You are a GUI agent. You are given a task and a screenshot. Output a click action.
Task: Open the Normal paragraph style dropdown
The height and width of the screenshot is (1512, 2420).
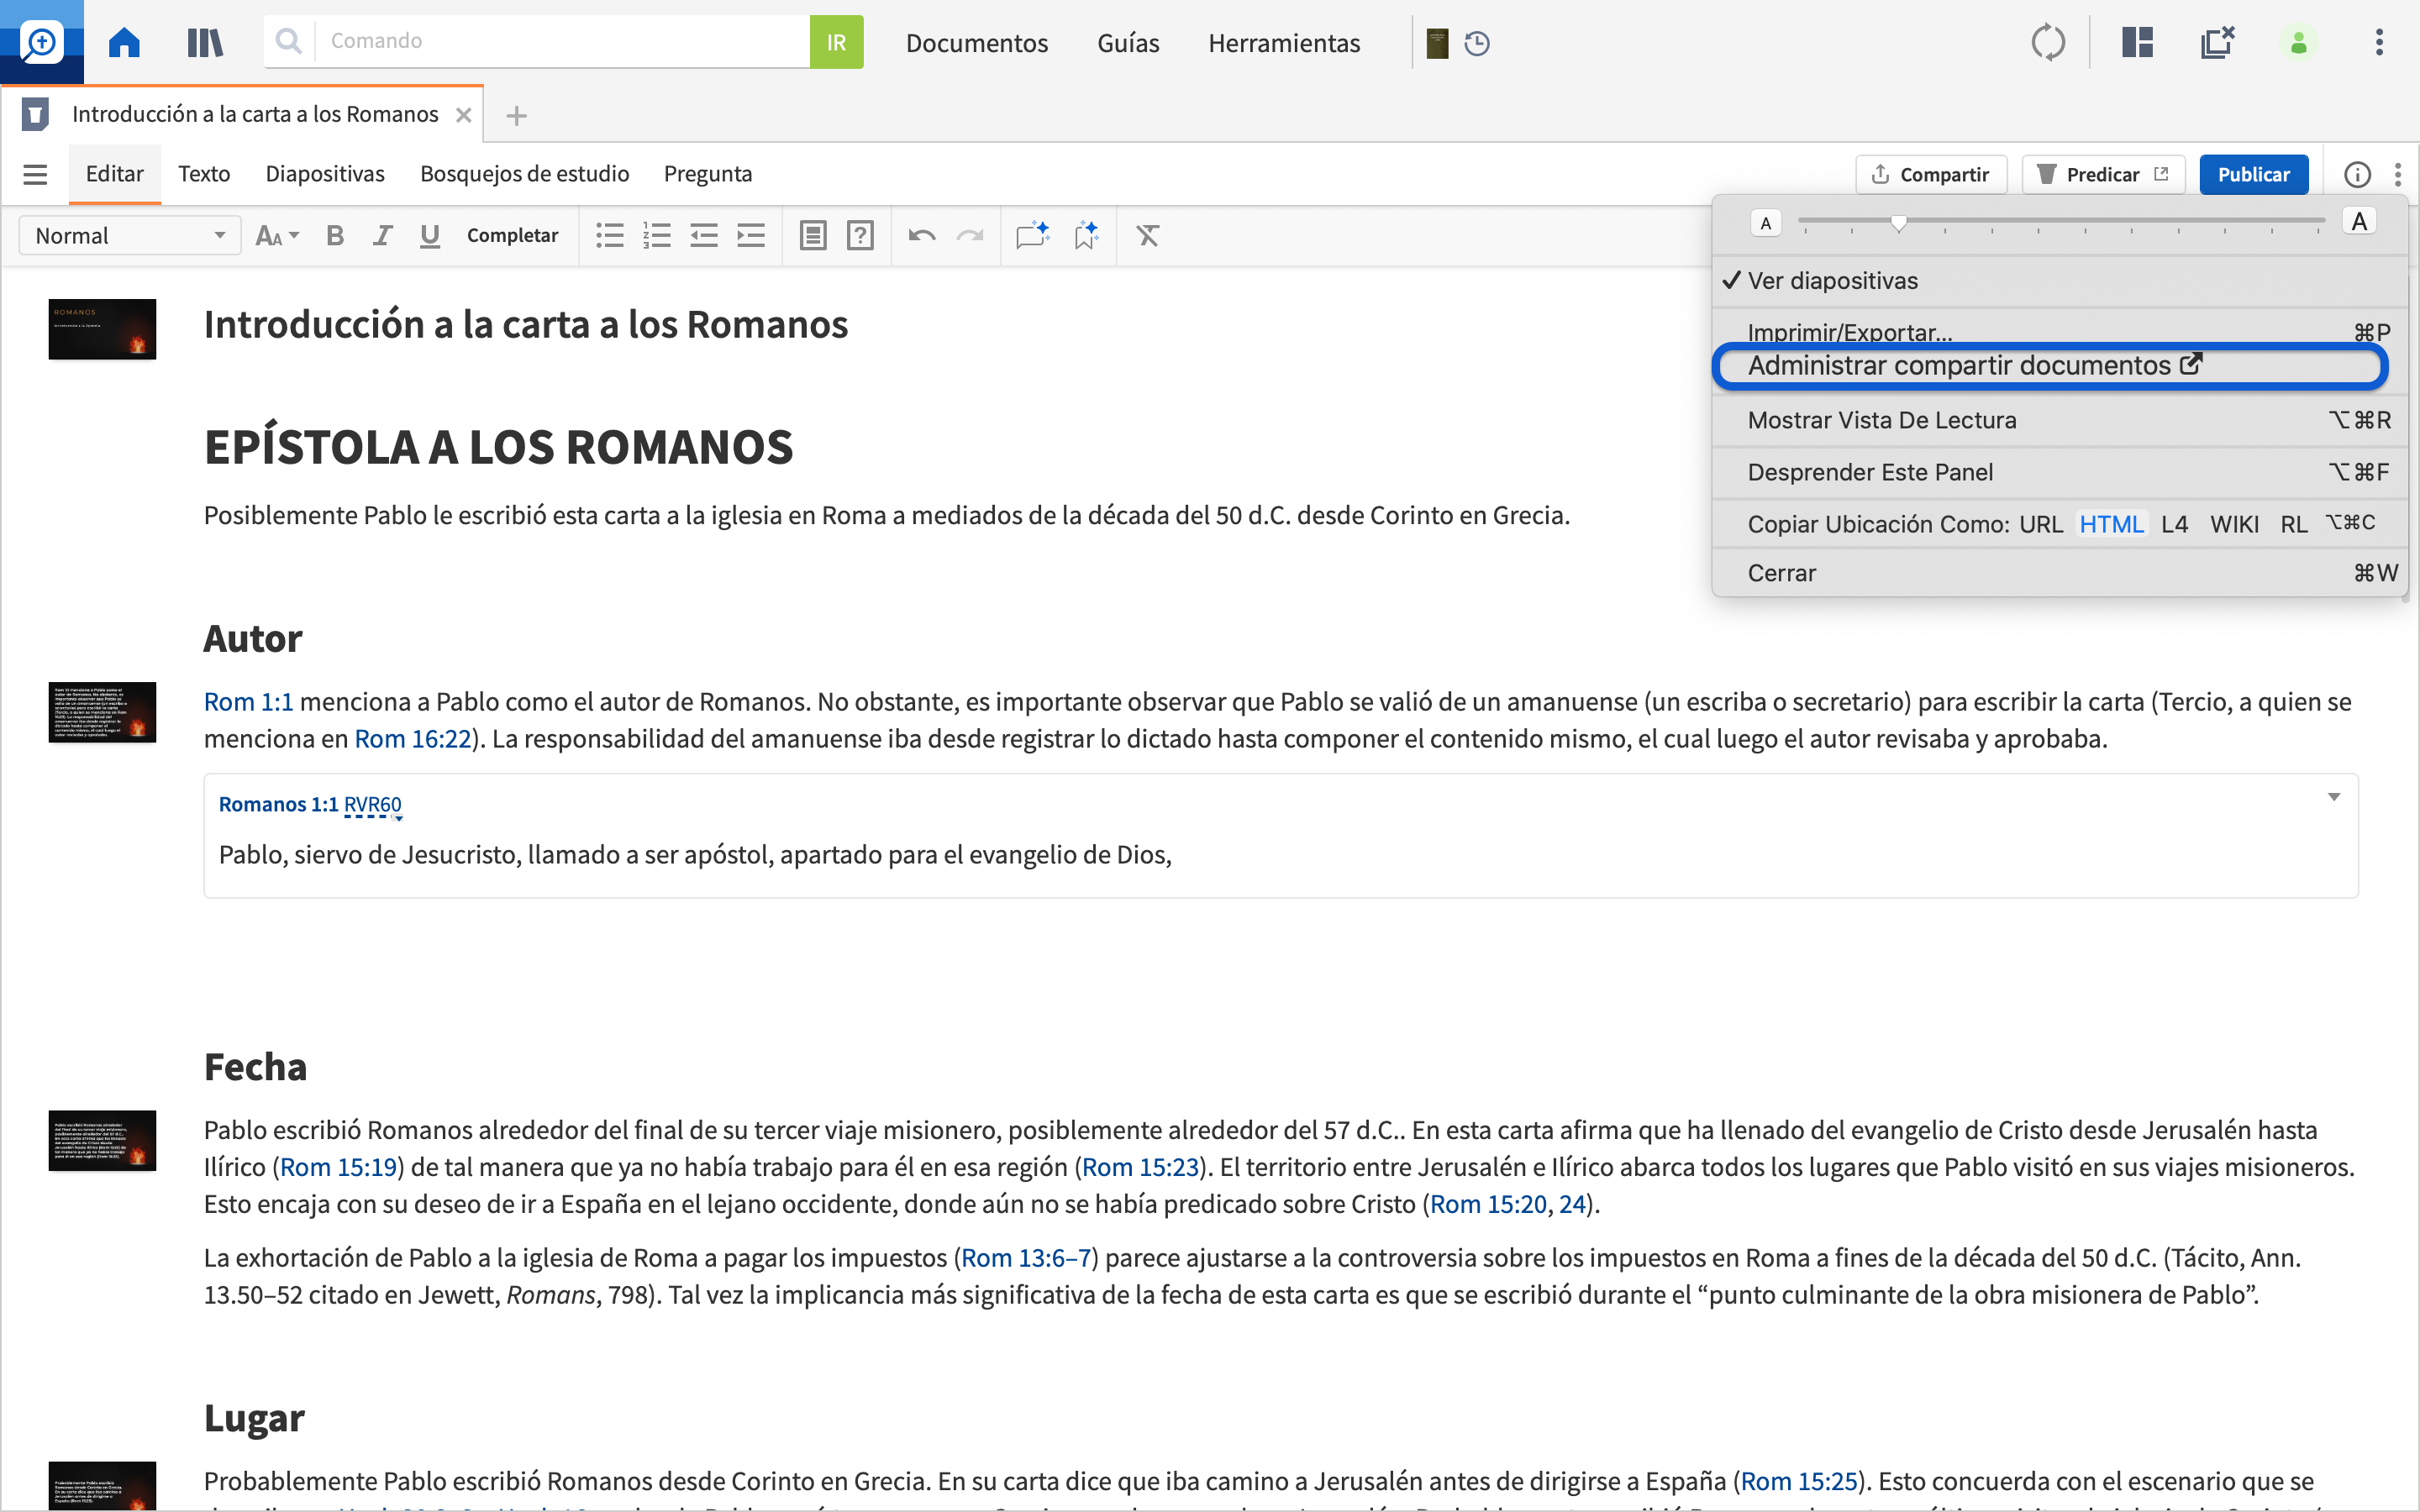click(130, 235)
